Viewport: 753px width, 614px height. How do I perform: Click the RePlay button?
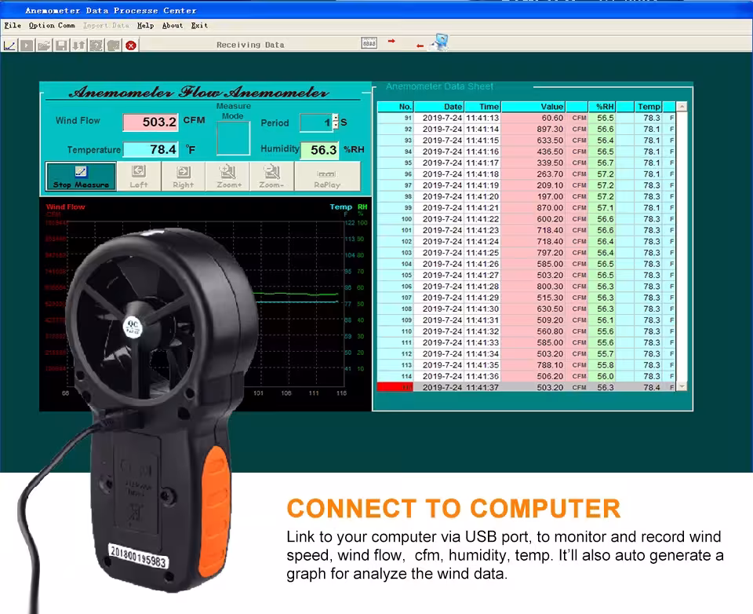coord(327,177)
